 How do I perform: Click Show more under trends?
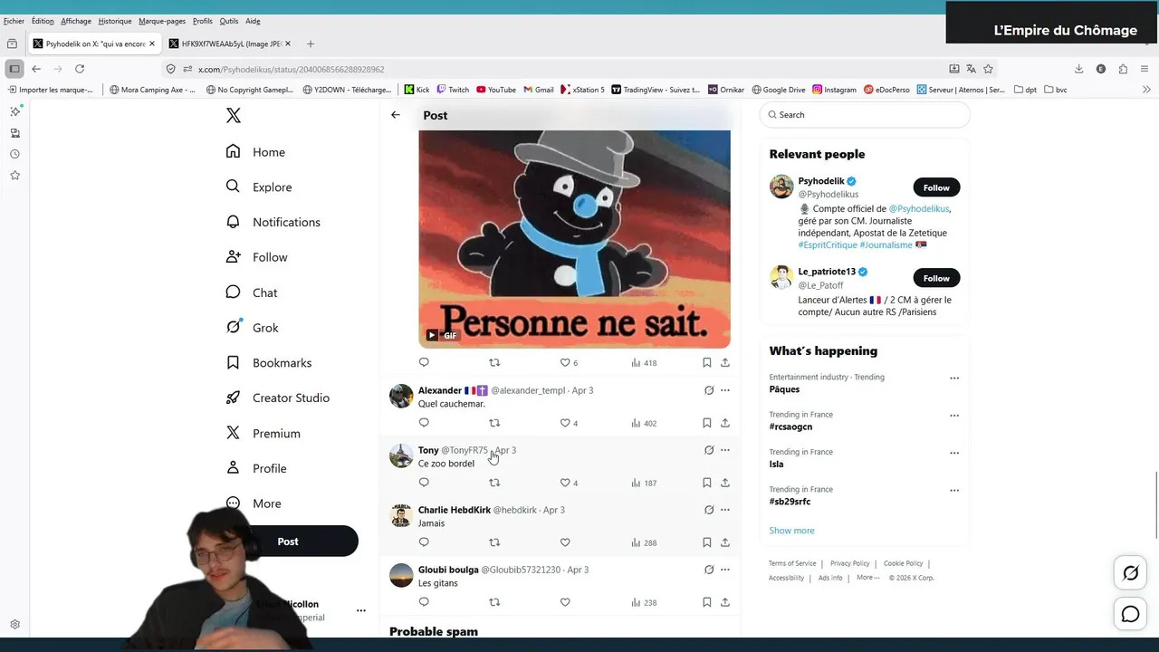click(791, 531)
